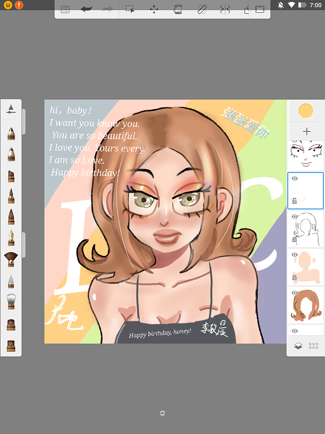This screenshot has height=434, width=325.
Task: Enable the symmetry drawing tool
Action: click(x=225, y=10)
